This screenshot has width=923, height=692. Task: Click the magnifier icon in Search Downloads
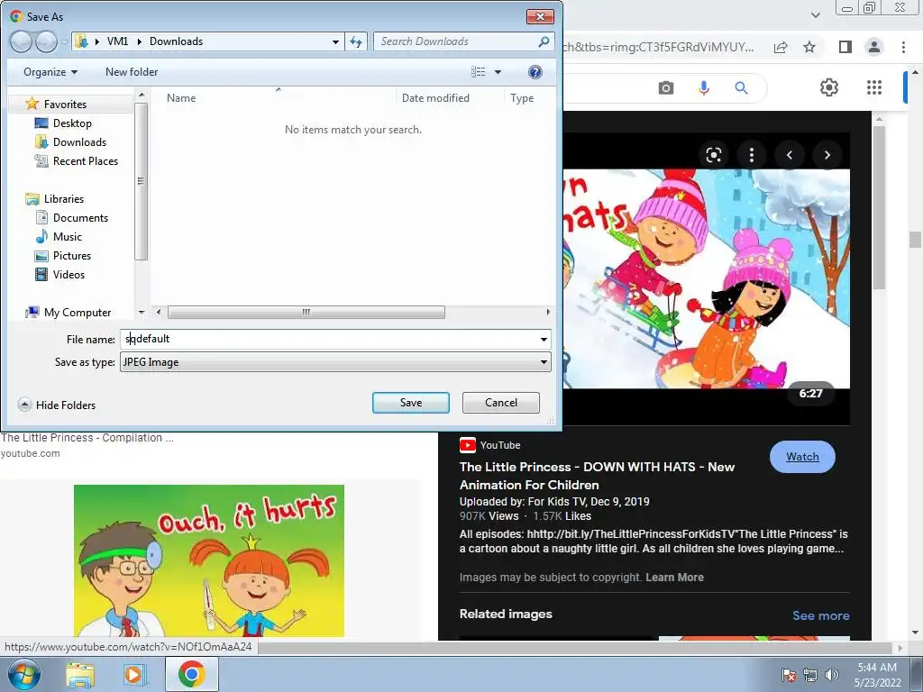point(544,41)
